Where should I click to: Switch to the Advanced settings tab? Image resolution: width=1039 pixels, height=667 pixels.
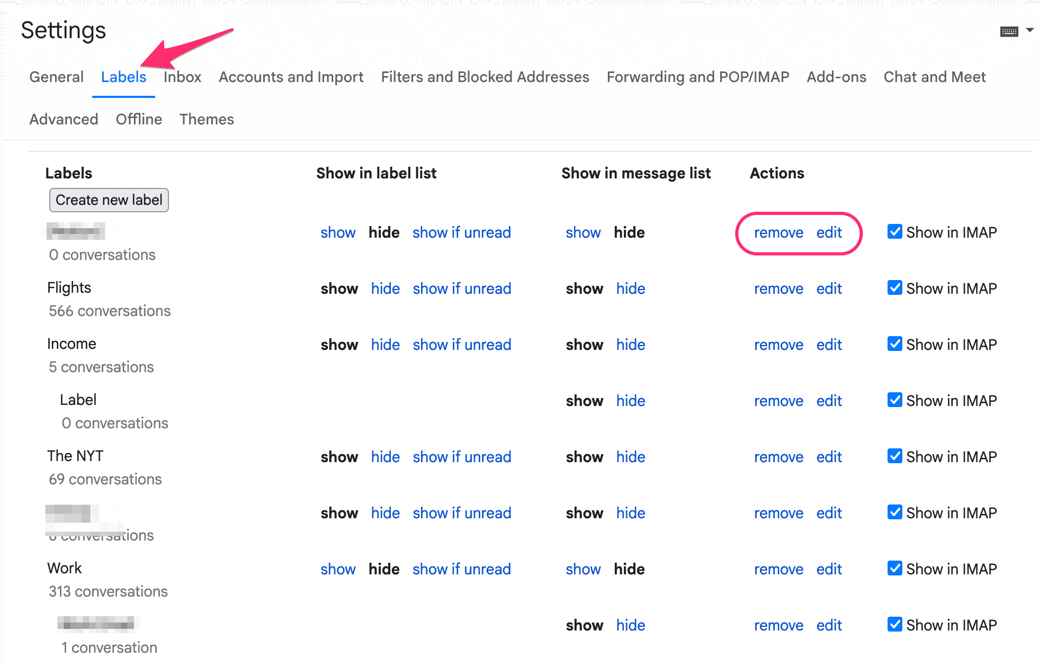[x=64, y=119]
